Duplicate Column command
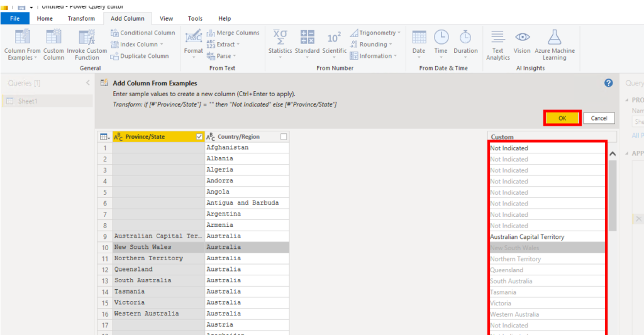644x335 pixels. pos(140,56)
